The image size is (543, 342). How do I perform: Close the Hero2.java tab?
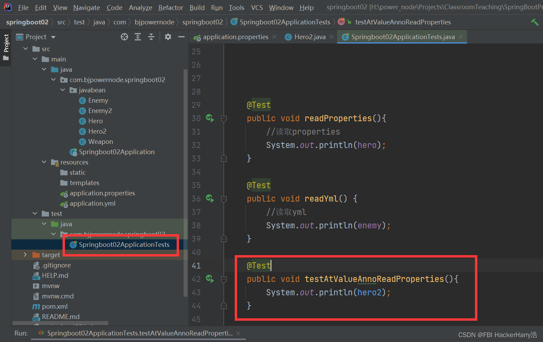332,37
